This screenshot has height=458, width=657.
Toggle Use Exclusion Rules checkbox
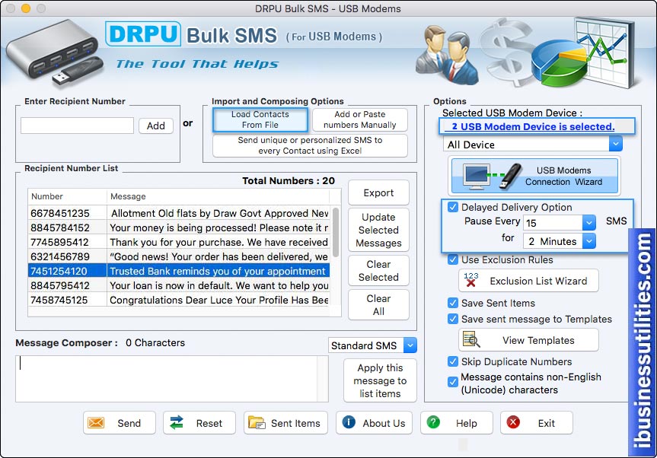point(453,259)
